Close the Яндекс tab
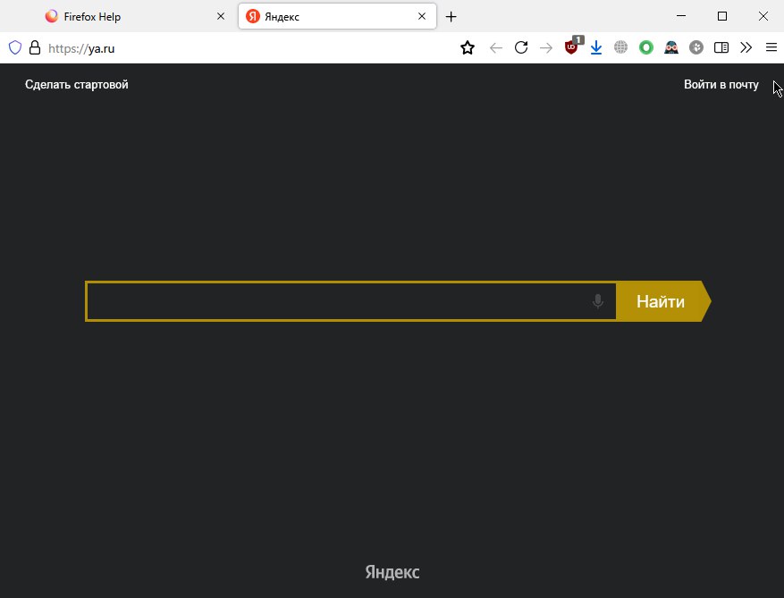Image resolution: width=784 pixels, height=598 pixels. (x=422, y=16)
